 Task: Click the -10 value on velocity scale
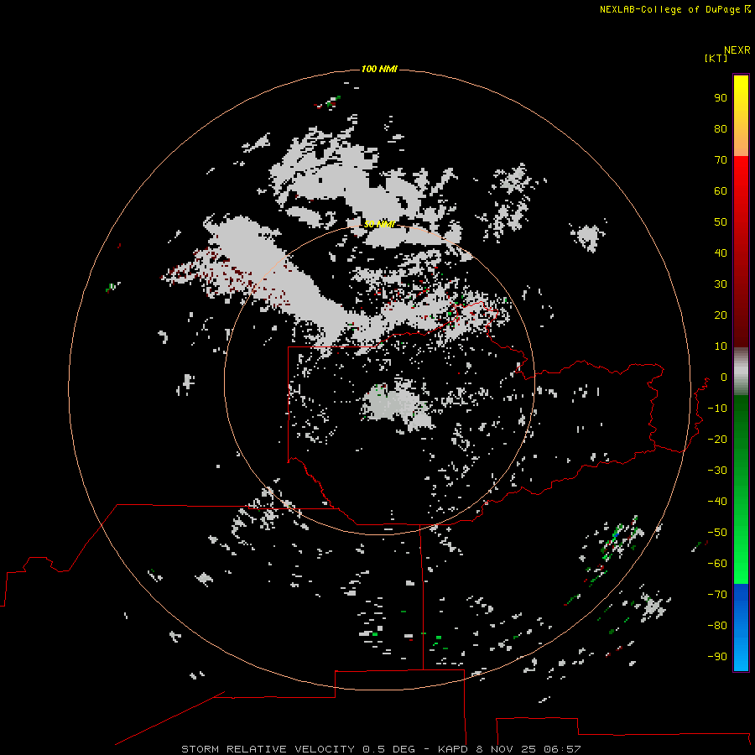(x=717, y=409)
